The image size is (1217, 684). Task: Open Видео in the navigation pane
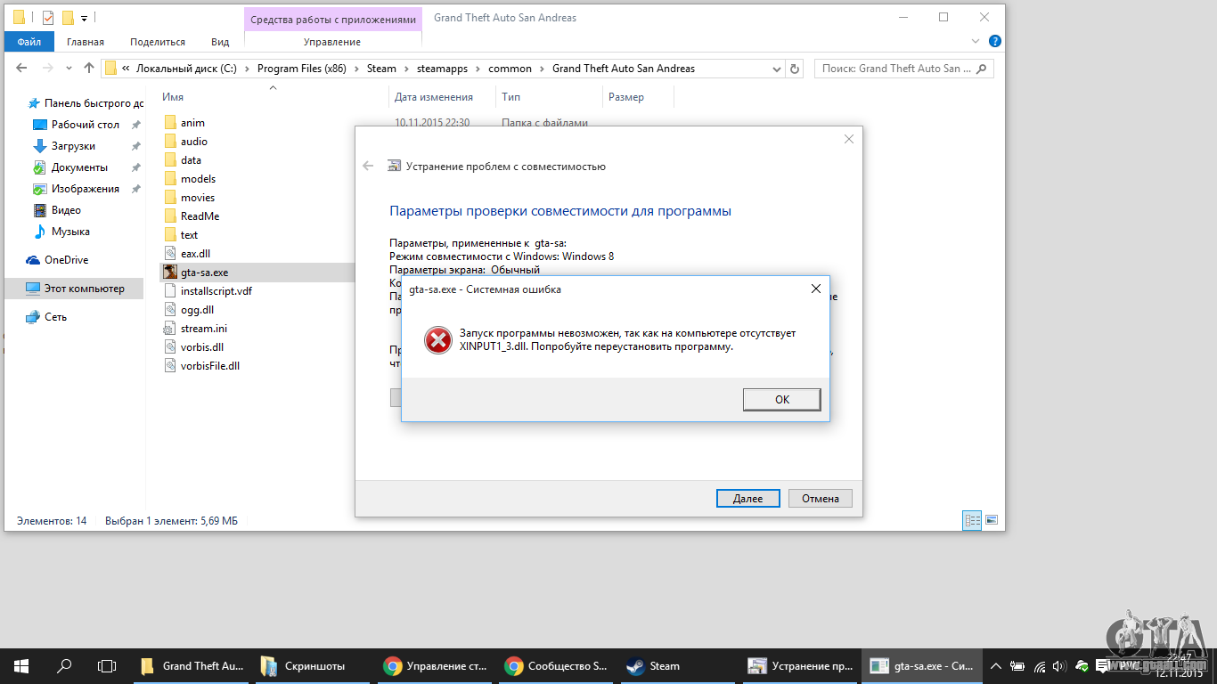(x=66, y=210)
